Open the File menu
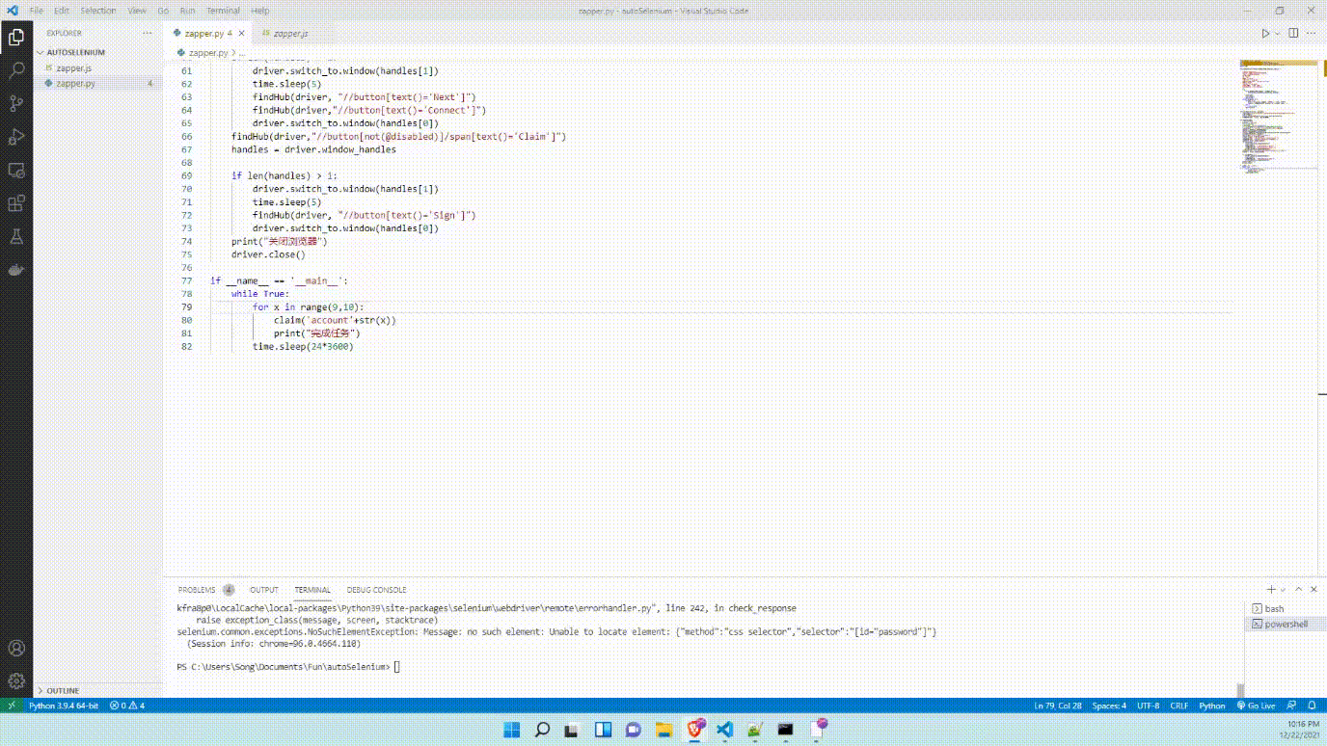 [37, 11]
